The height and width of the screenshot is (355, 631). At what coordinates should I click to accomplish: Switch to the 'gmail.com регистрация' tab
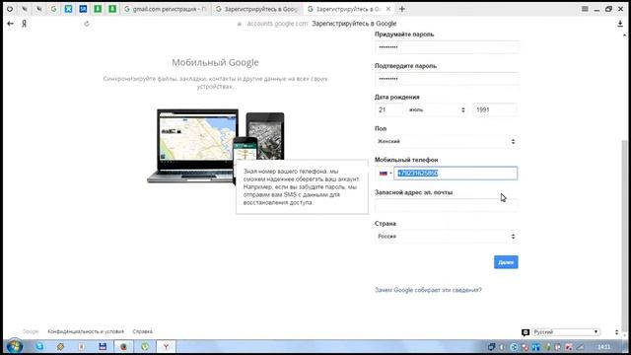pyautogui.click(x=166, y=9)
